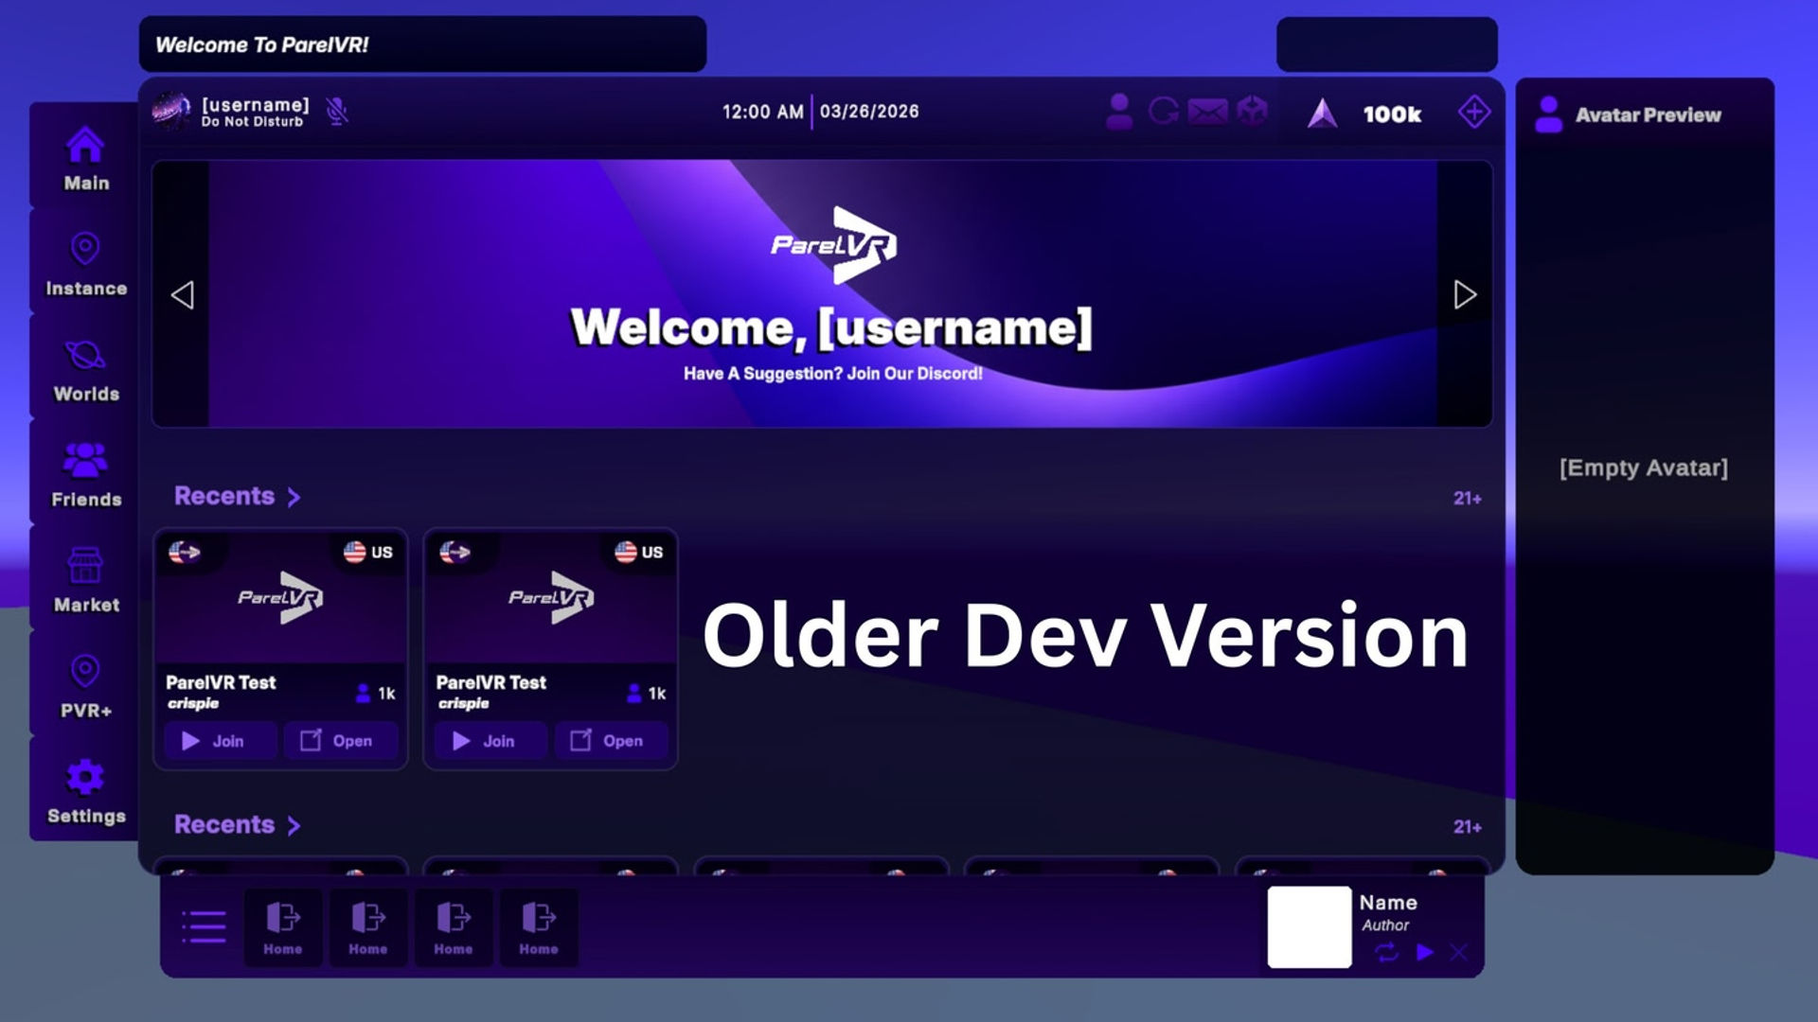Click the muted microphone icon
1818x1022 pixels.
pyautogui.click(x=336, y=112)
